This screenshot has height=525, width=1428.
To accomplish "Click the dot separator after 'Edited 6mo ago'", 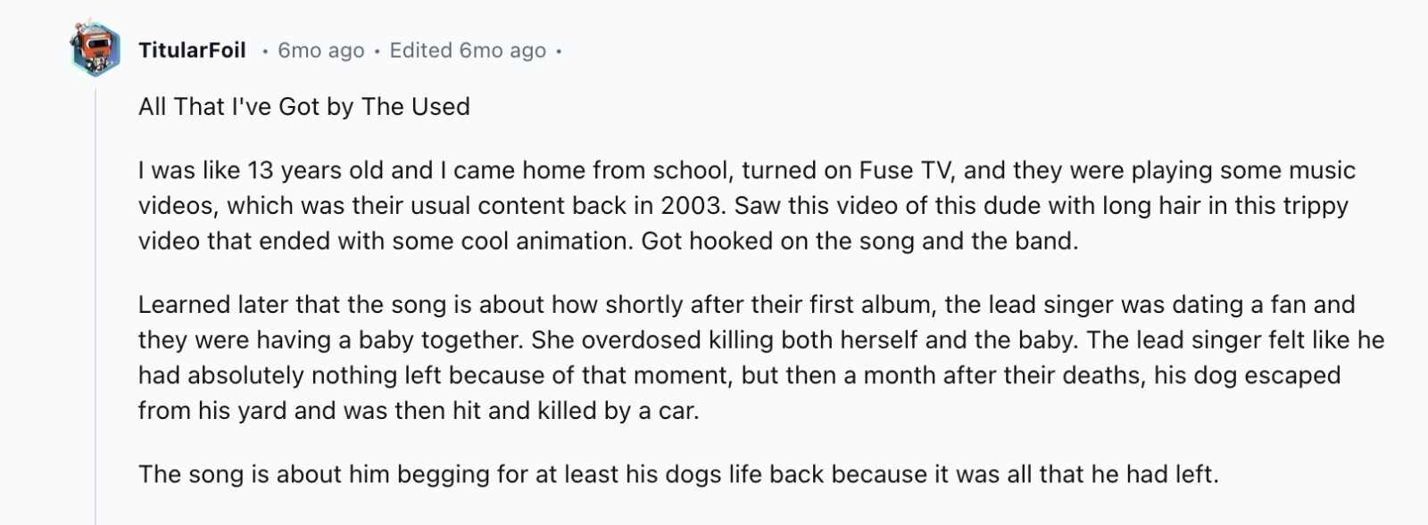I will pos(559,52).
